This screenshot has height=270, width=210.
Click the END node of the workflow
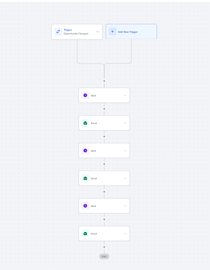click(x=104, y=256)
